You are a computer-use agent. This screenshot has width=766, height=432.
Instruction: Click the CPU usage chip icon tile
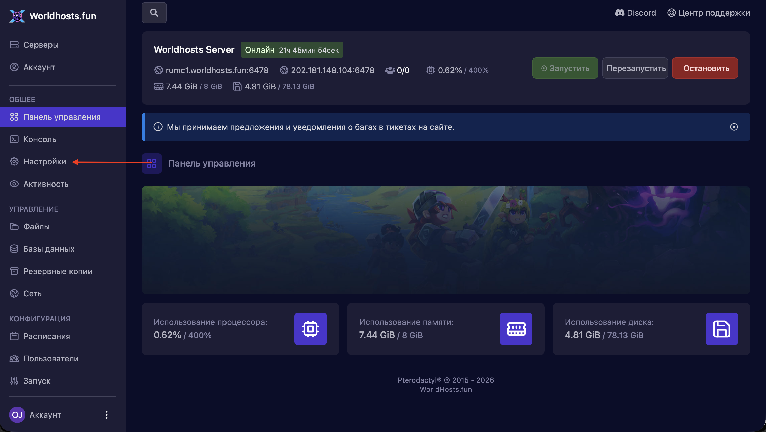(310, 329)
